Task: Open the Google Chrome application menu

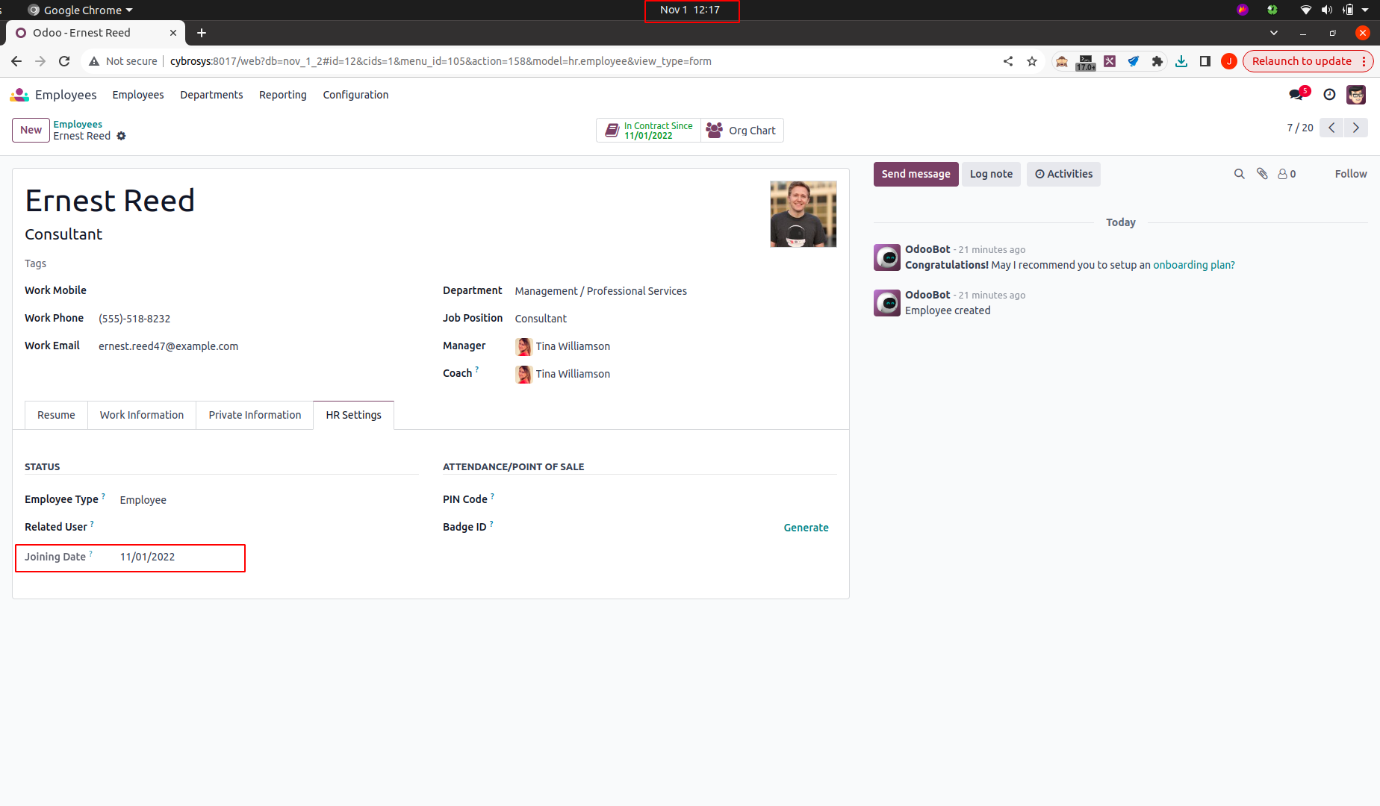Action: (x=80, y=10)
